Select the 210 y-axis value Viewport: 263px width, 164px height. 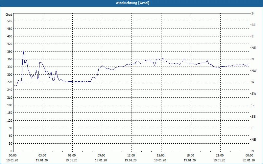click(x=10, y=97)
